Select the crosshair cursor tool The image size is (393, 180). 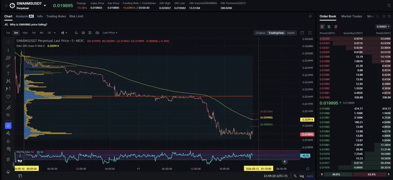coord(8,42)
